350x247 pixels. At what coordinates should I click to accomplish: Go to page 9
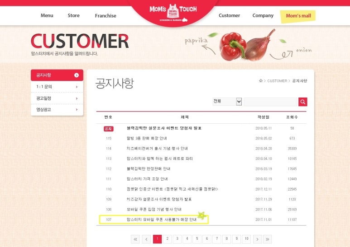237,239
